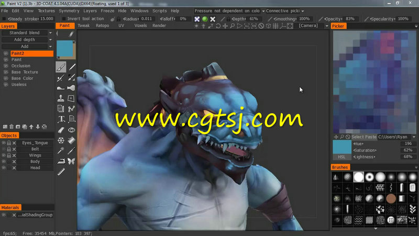Select the Text tool

click(61, 119)
